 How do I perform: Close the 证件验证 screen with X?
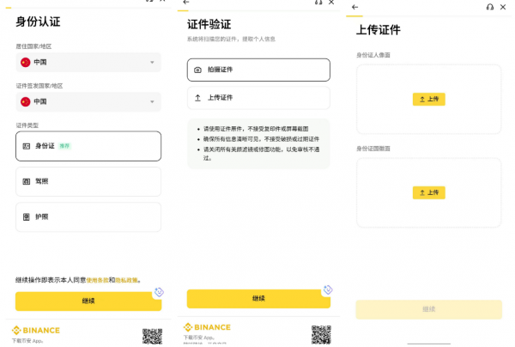pyautogui.click(x=331, y=3)
